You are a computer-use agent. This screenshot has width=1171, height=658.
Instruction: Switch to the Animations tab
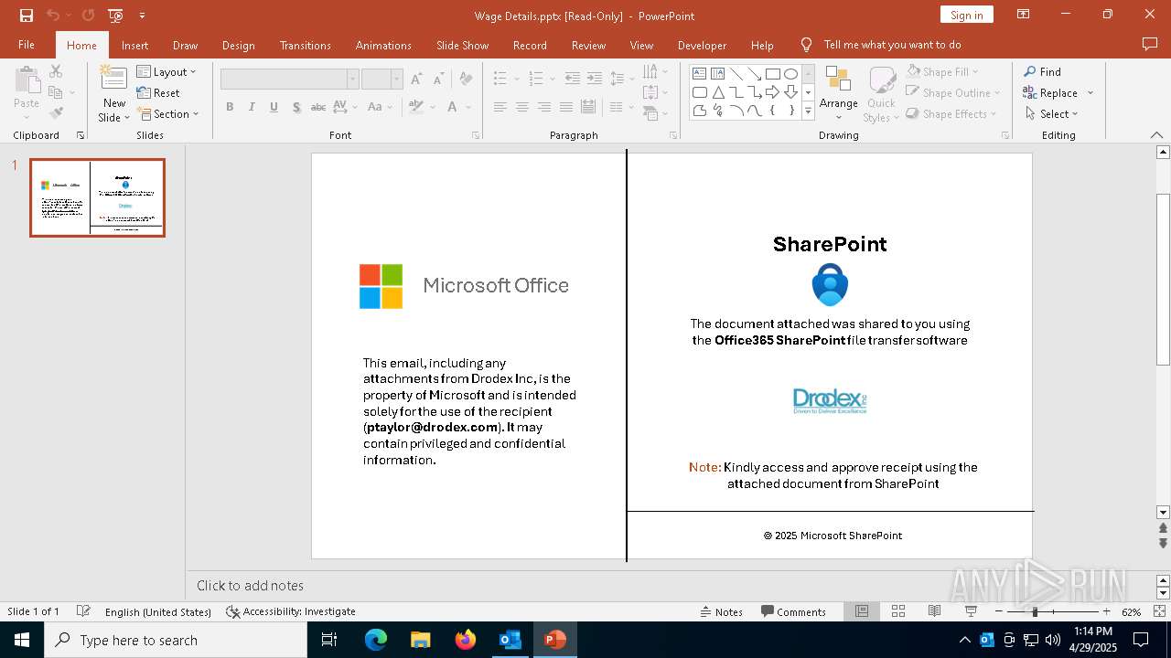click(x=383, y=45)
